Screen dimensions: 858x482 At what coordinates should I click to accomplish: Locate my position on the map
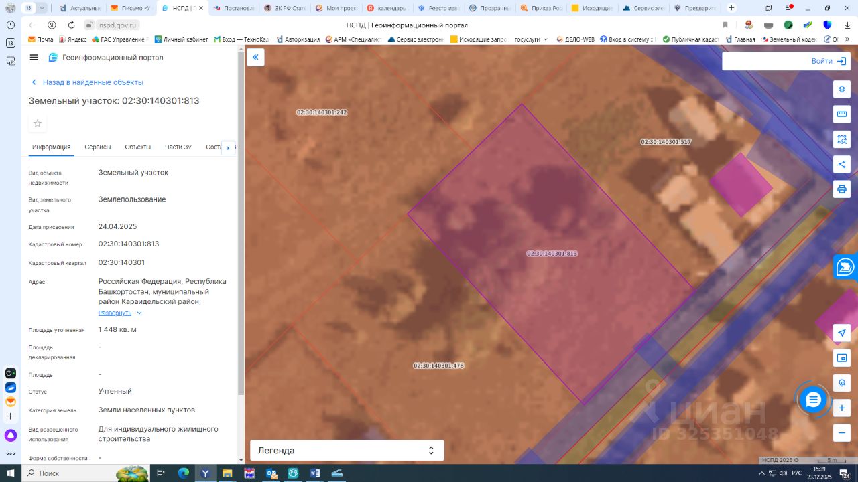pos(842,333)
